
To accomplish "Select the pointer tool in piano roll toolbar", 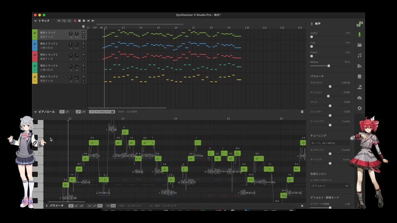I will 62,112.
